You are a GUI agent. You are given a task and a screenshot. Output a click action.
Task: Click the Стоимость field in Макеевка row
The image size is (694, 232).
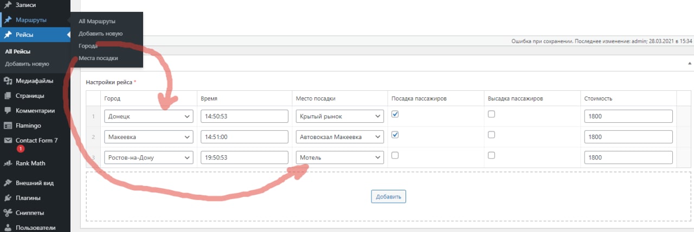pyautogui.click(x=628, y=137)
